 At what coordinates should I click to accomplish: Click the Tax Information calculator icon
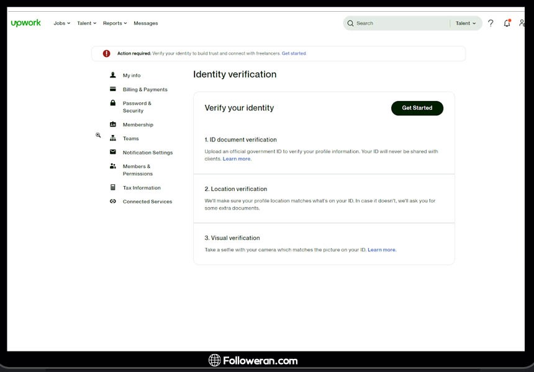113,187
